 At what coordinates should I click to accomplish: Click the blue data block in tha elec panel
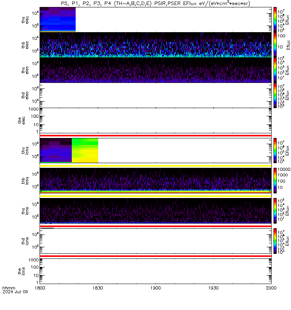[57, 20]
